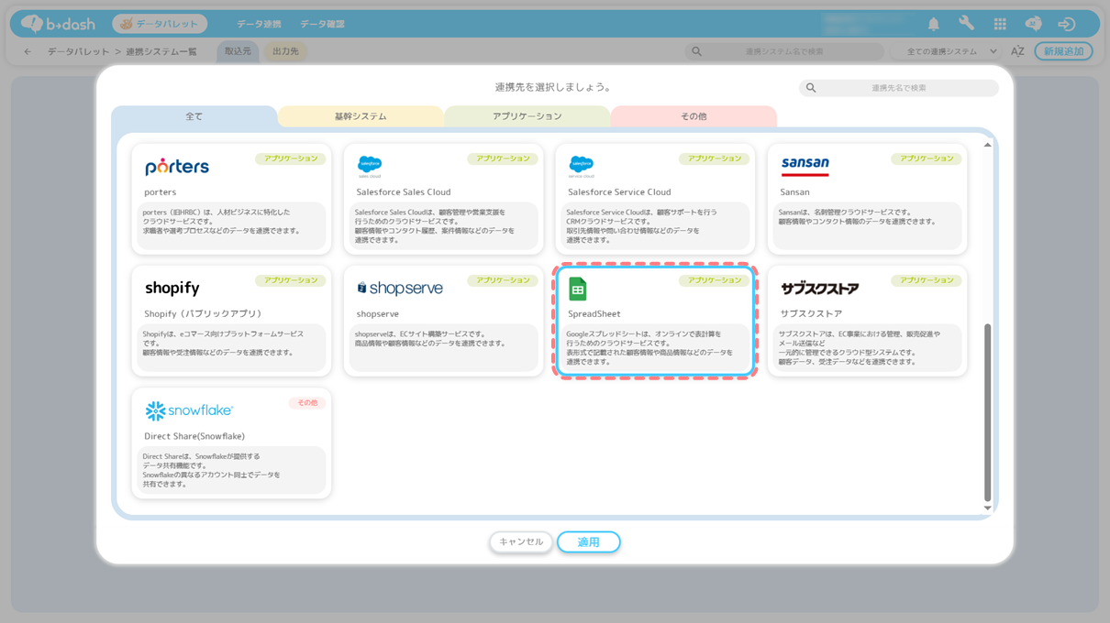The width and height of the screenshot is (1110, 623).
Task: Click the snowflake logo
Action: 188,410
